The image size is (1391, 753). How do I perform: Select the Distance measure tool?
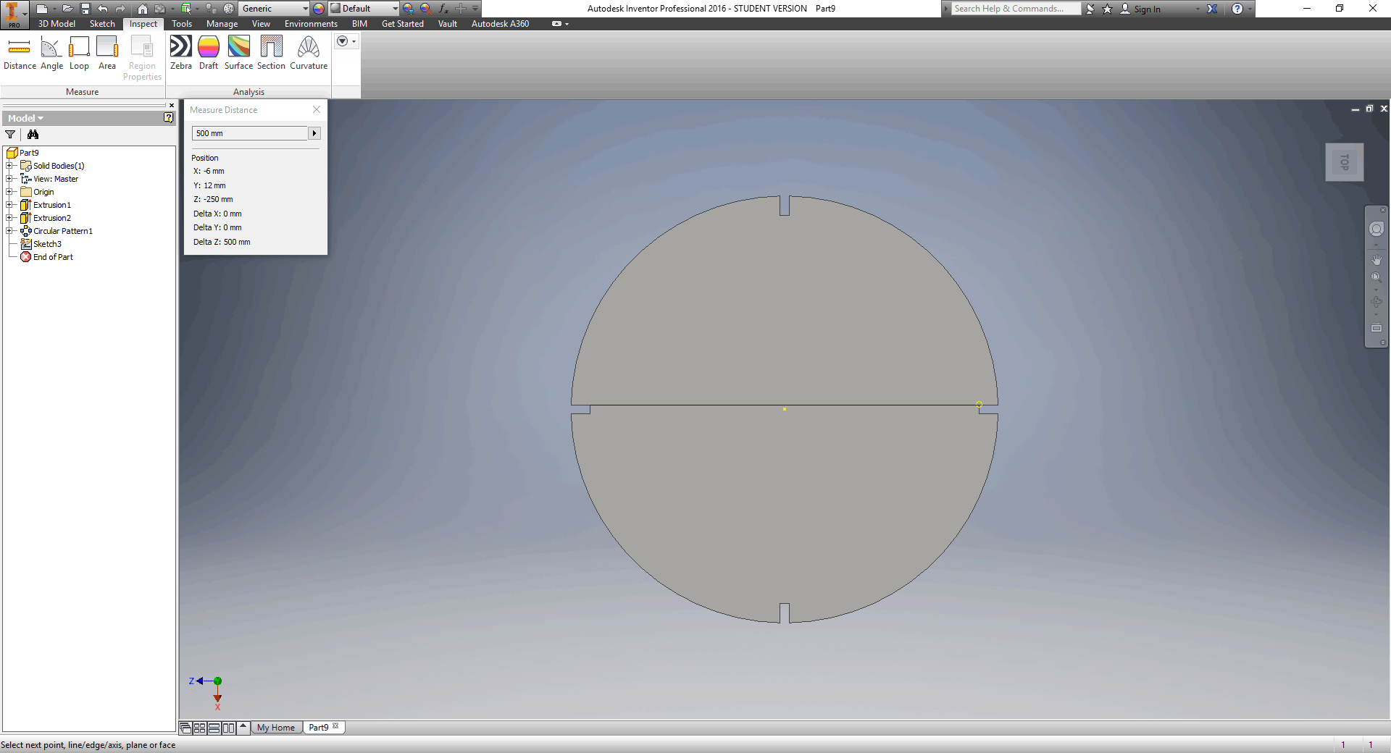click(x=20, y=54)
